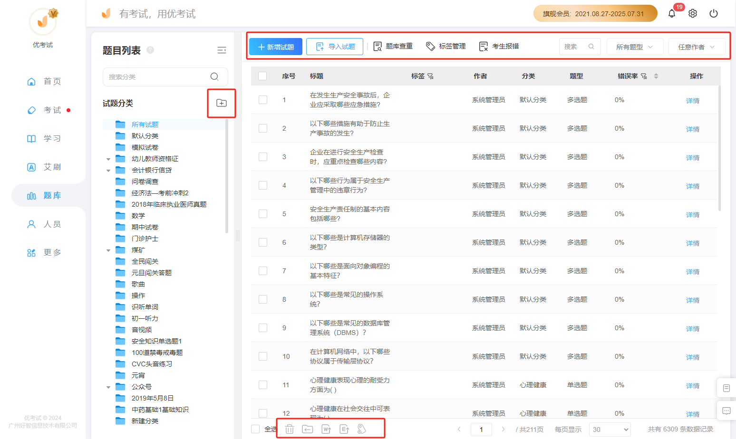Open 题库查重 duplicate check tool

coord(393,46)
